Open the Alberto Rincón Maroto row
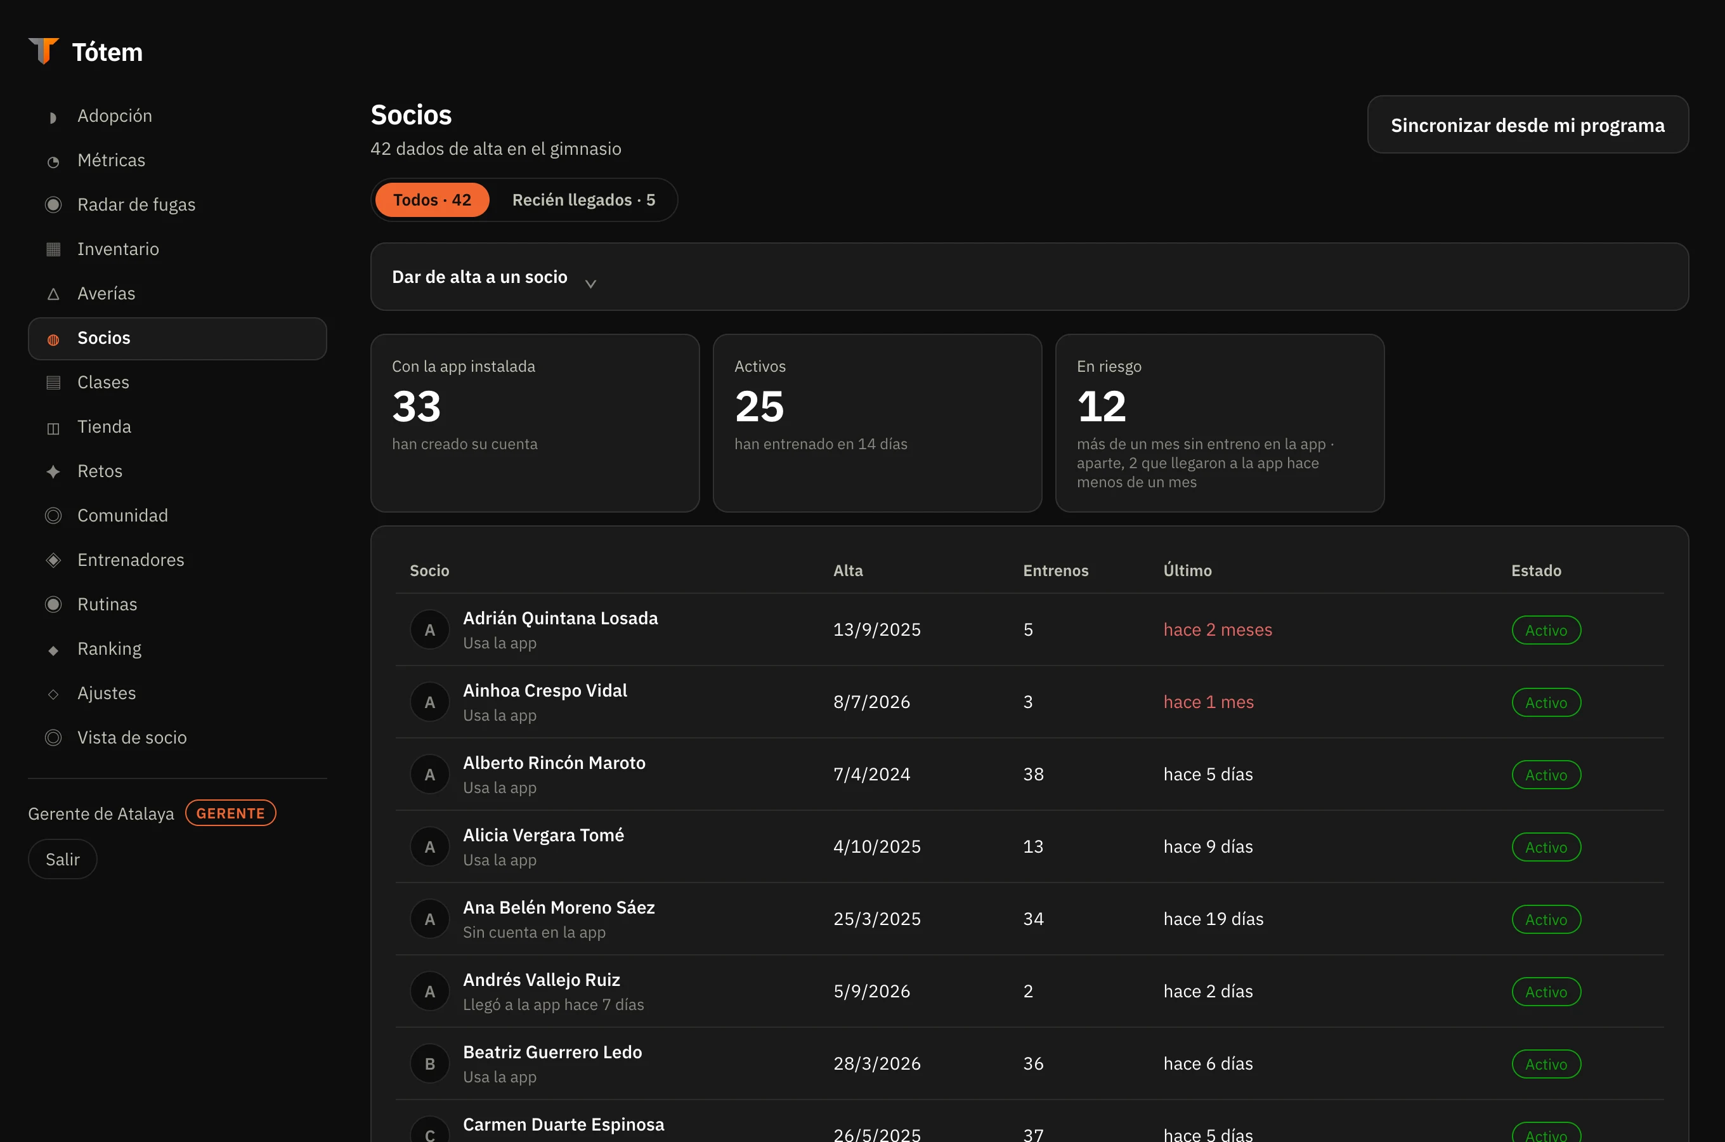Viewport: 1725px width, 1142px height. tap(1029, 774)
